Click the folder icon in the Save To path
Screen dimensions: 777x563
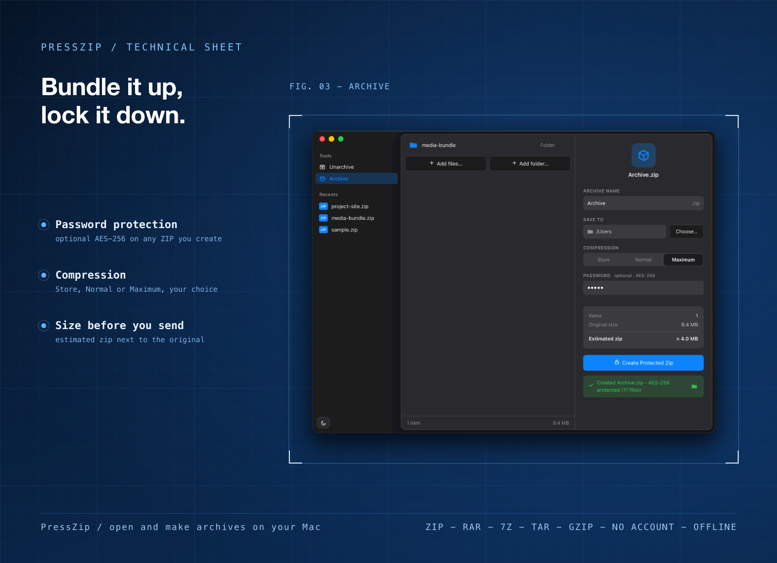[x=591, y=232]
